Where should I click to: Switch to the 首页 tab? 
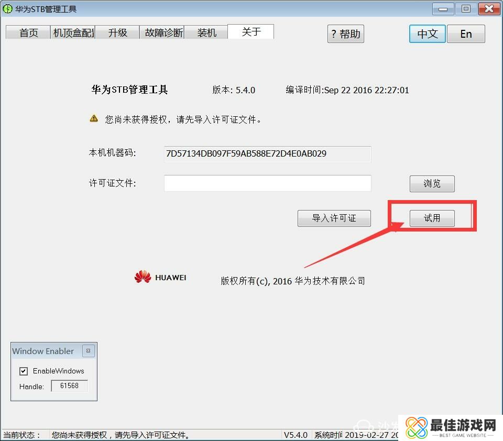tap(28, 32)
